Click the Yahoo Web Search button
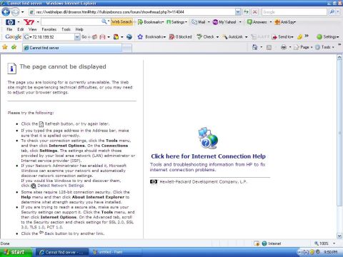This screenshot has height=257, width=343. (x=121, y=22)
